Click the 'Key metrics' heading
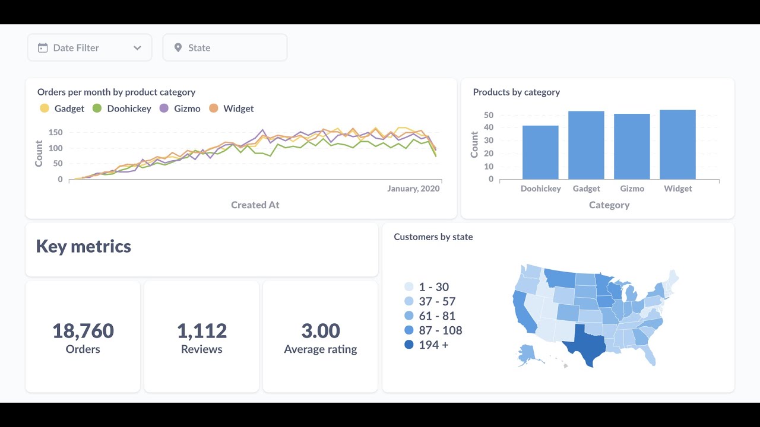This screenshot has width=760, height=427. [84, 246]
